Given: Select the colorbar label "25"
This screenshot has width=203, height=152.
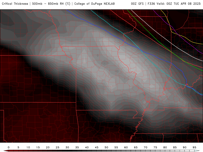Looking at the screenshot, I should pos(58,147).
